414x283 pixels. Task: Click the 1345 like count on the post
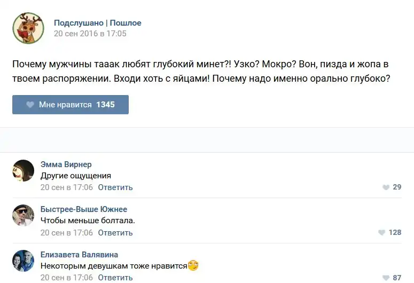pyautogui.click(x=105, y=105)
